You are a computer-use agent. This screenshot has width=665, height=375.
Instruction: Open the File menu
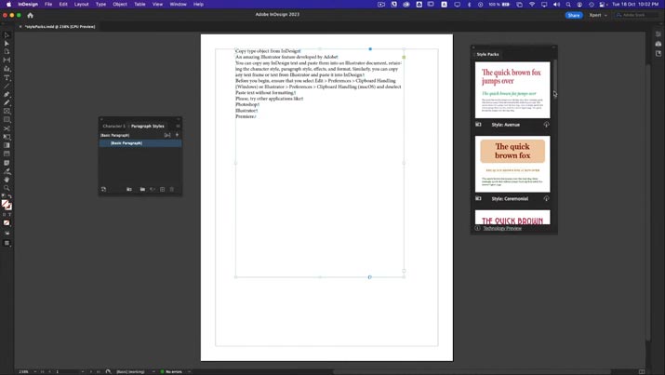(48, 5)
